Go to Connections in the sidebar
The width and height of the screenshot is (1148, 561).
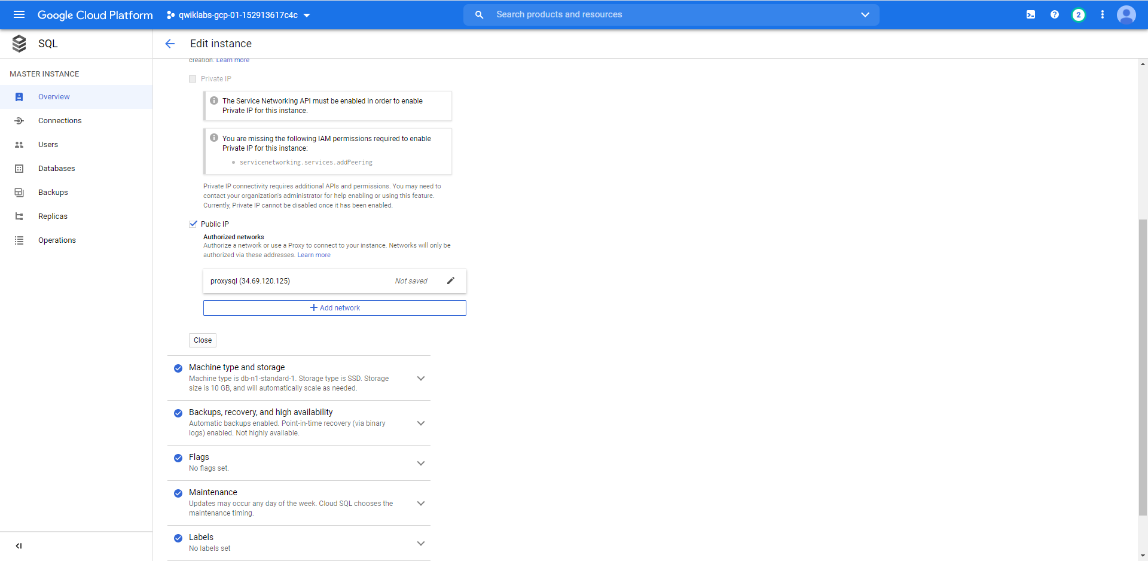click(x=76, y=121)
